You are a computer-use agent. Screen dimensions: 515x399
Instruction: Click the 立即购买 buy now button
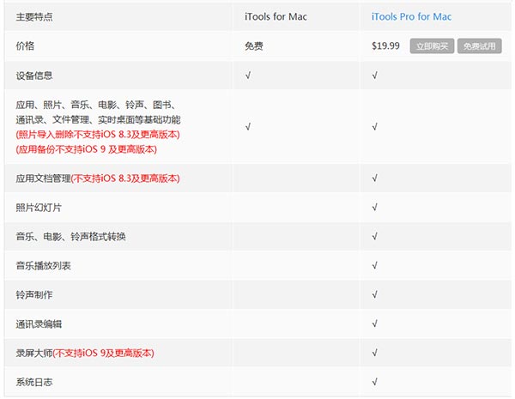tap(432, 46)
